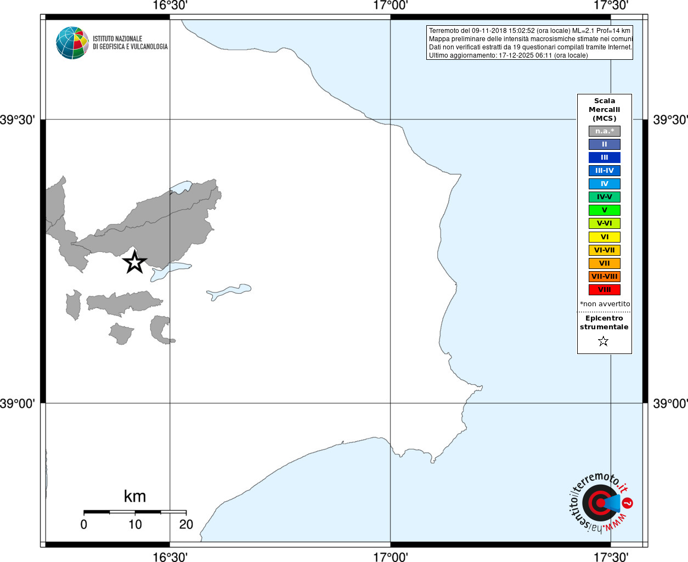Viewport: 688px width, 562px height.
Task: Select the III-IV blue legend swatch
Action: tap(605, 171)
